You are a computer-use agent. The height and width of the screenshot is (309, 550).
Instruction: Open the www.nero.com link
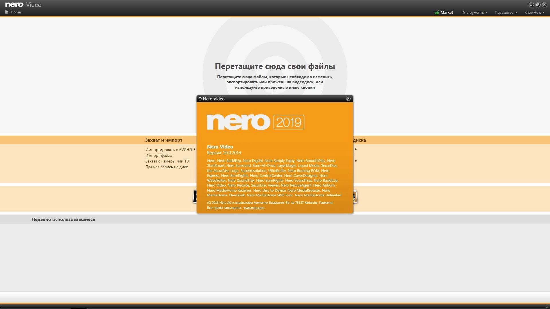tap(254, 208)
